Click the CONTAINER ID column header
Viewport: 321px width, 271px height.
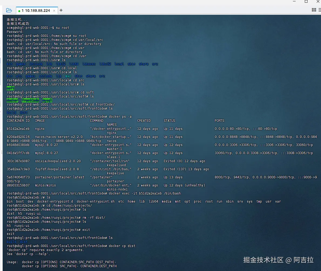pos(18,121)
